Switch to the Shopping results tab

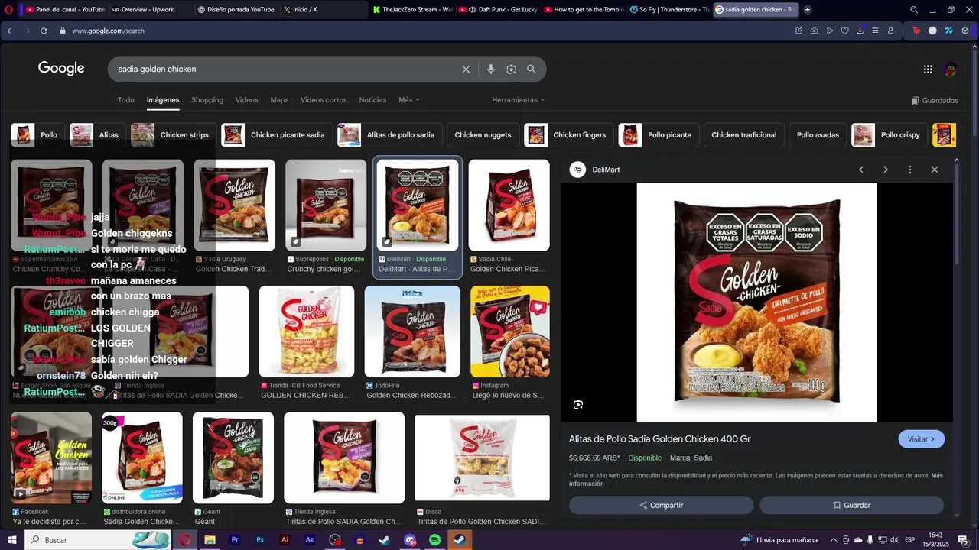point(207,100)
